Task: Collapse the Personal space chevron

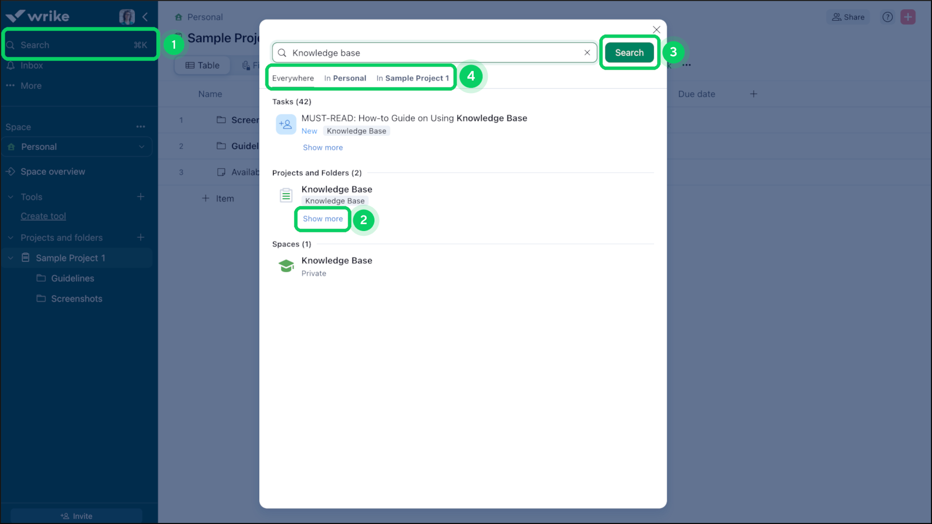Action: pos(141,146)
